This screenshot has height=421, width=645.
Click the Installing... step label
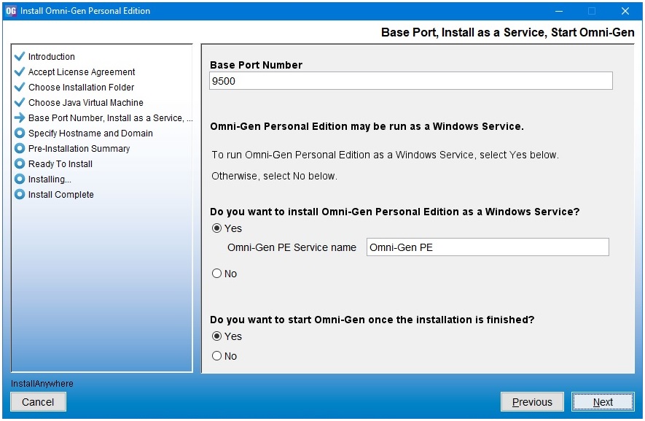click(50, 179)
